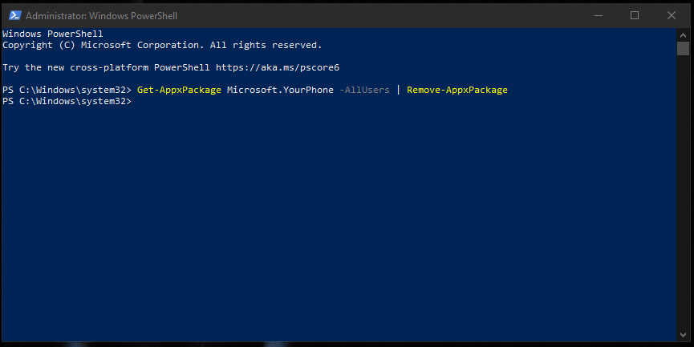Minimize the PowerShell window
This screenshot has width=694, height=347.
[599, 15]
